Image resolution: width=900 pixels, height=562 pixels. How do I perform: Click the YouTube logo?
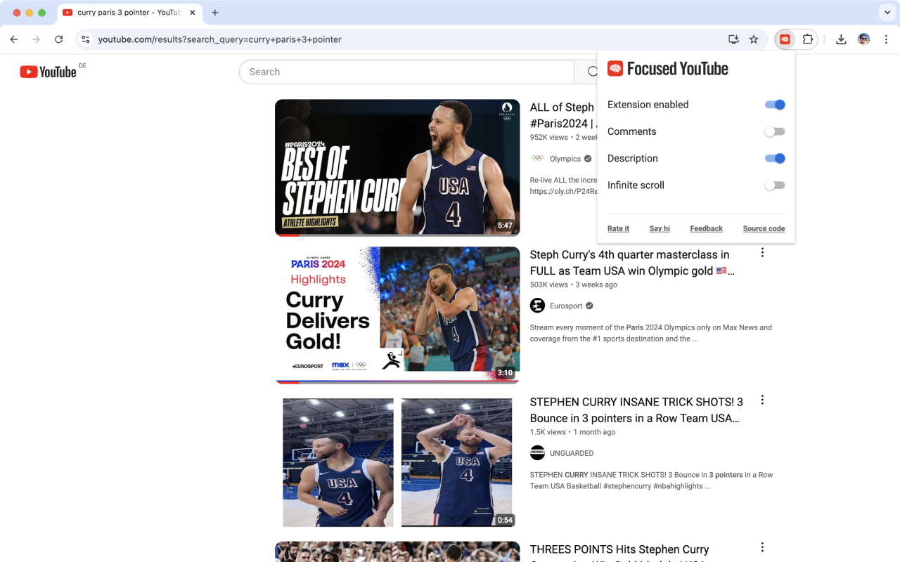[48, 72]
